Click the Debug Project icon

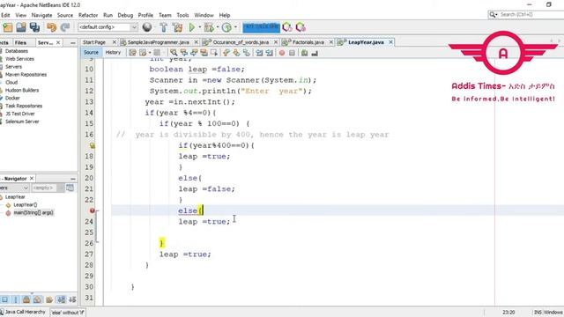pos(209,27)
